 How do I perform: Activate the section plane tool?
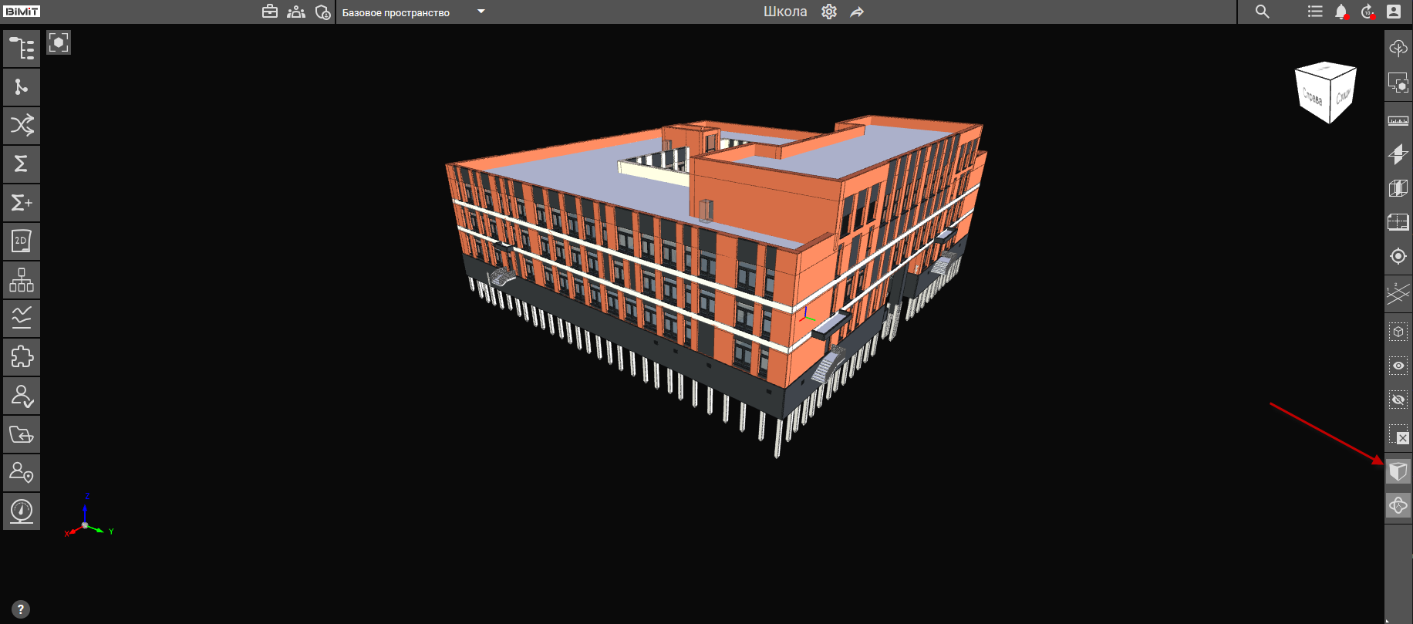coord(1398,154)
